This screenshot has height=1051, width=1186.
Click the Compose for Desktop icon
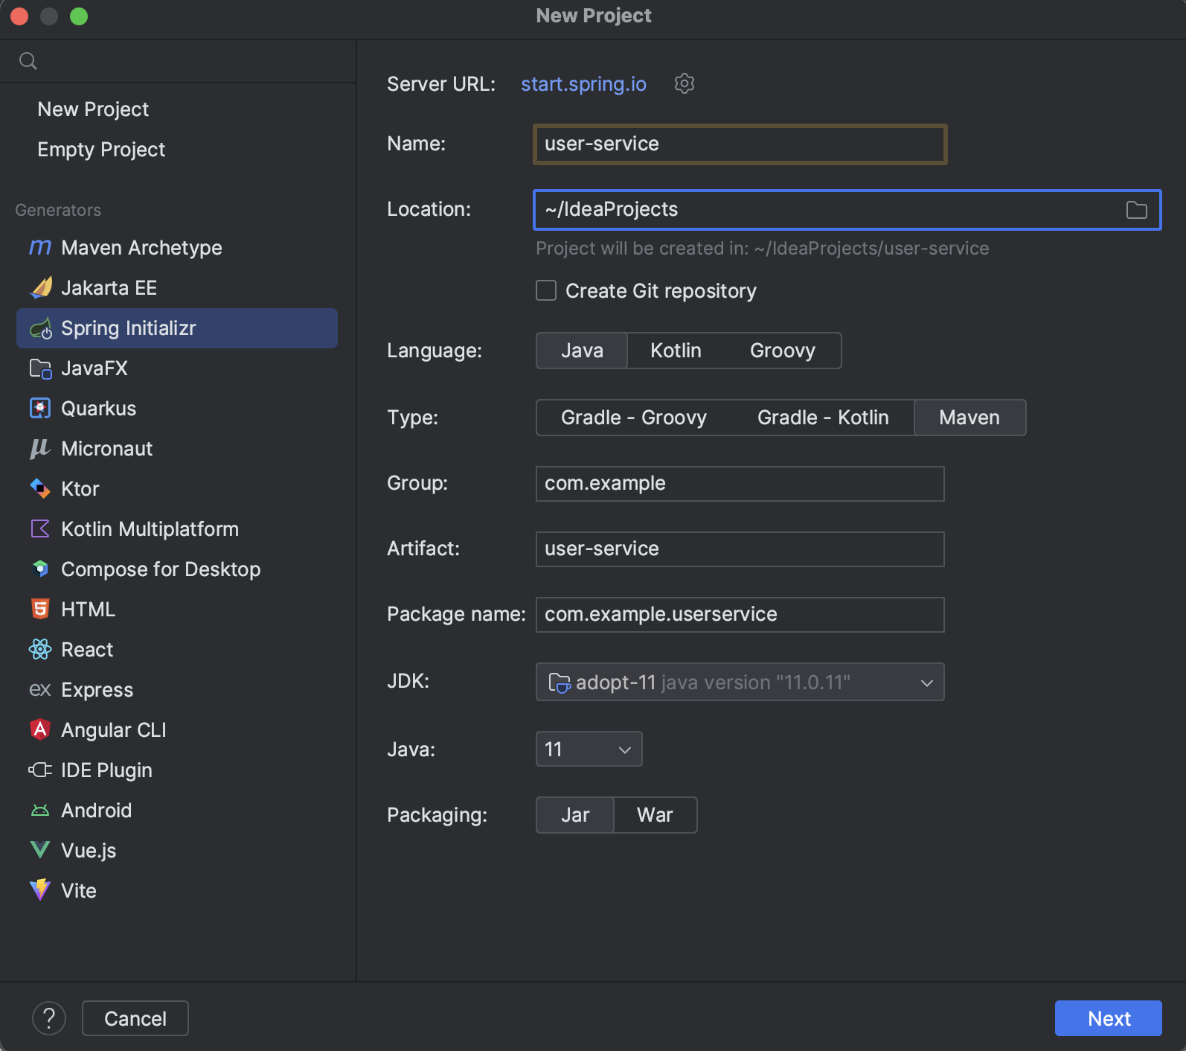[40, 569]
